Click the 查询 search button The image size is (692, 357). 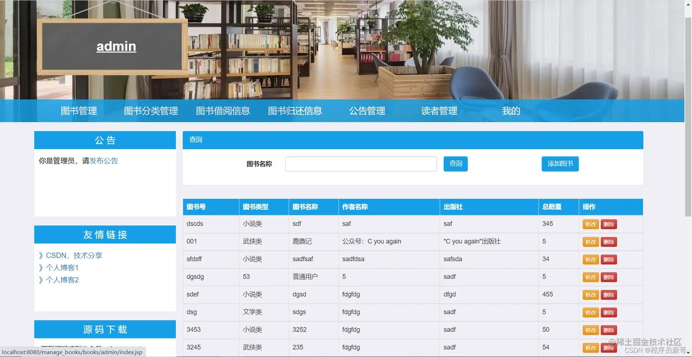(x=455, y=164)
